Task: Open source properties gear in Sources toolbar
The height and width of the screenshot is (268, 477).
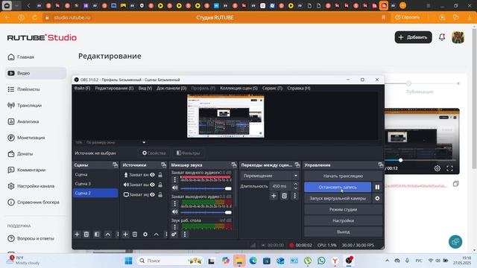Action: (145, 234)
